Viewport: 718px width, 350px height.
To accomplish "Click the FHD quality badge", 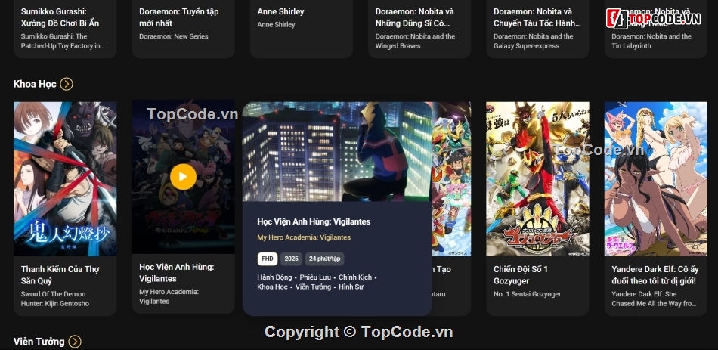I will tap(268, 259).
